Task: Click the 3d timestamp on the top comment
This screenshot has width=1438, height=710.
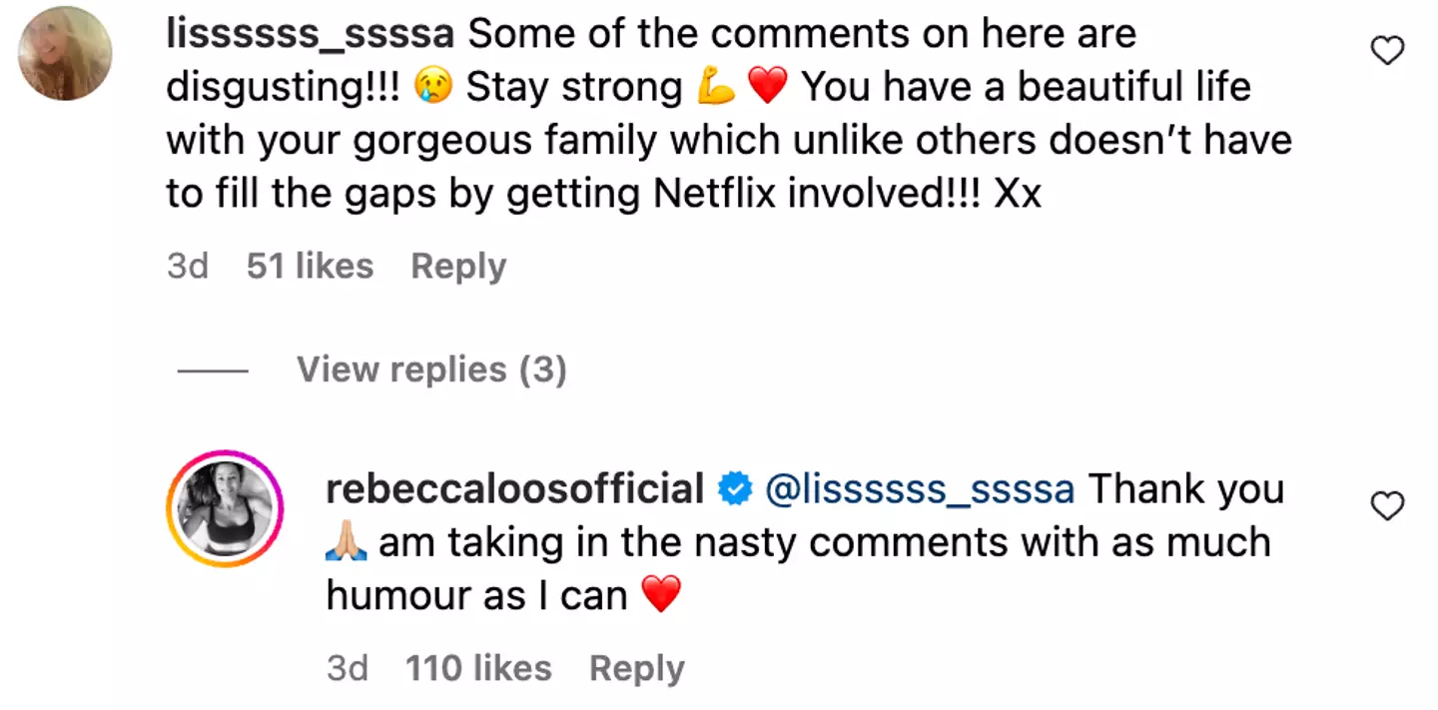Action: point(189,266)
